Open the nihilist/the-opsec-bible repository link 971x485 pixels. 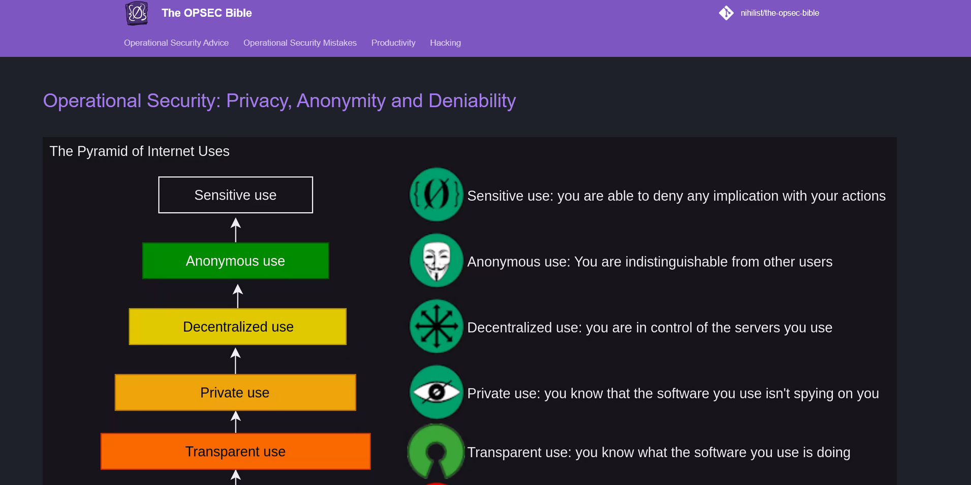coord(779,13)
